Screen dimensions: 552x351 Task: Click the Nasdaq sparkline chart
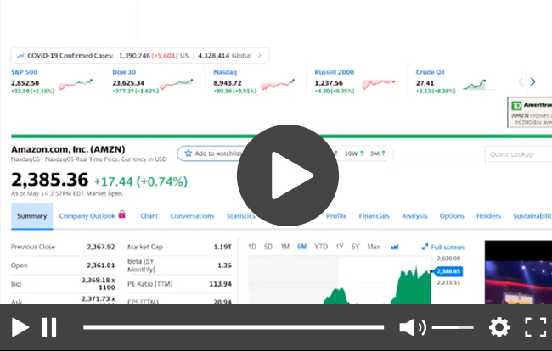pyautogui.click(x=278, y=84)
